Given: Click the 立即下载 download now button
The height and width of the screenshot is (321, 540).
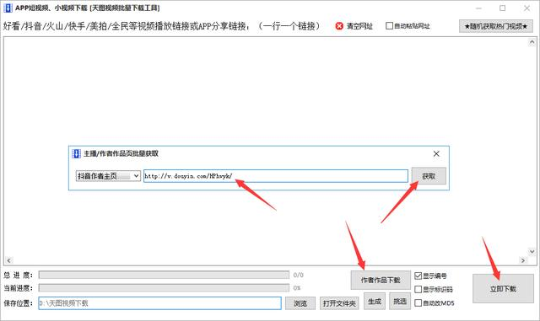Looking at the screenshot, I should coord(503,289).
